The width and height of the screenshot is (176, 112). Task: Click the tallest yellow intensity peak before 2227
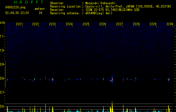click(x=112, y=107)
